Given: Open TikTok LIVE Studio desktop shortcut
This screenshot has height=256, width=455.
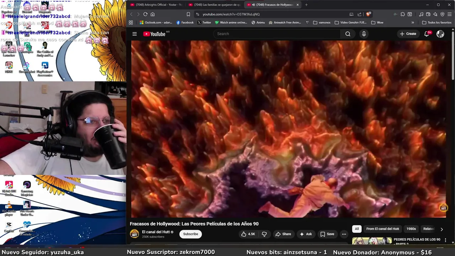Looking at the screenshot, I should coord(9,188).
